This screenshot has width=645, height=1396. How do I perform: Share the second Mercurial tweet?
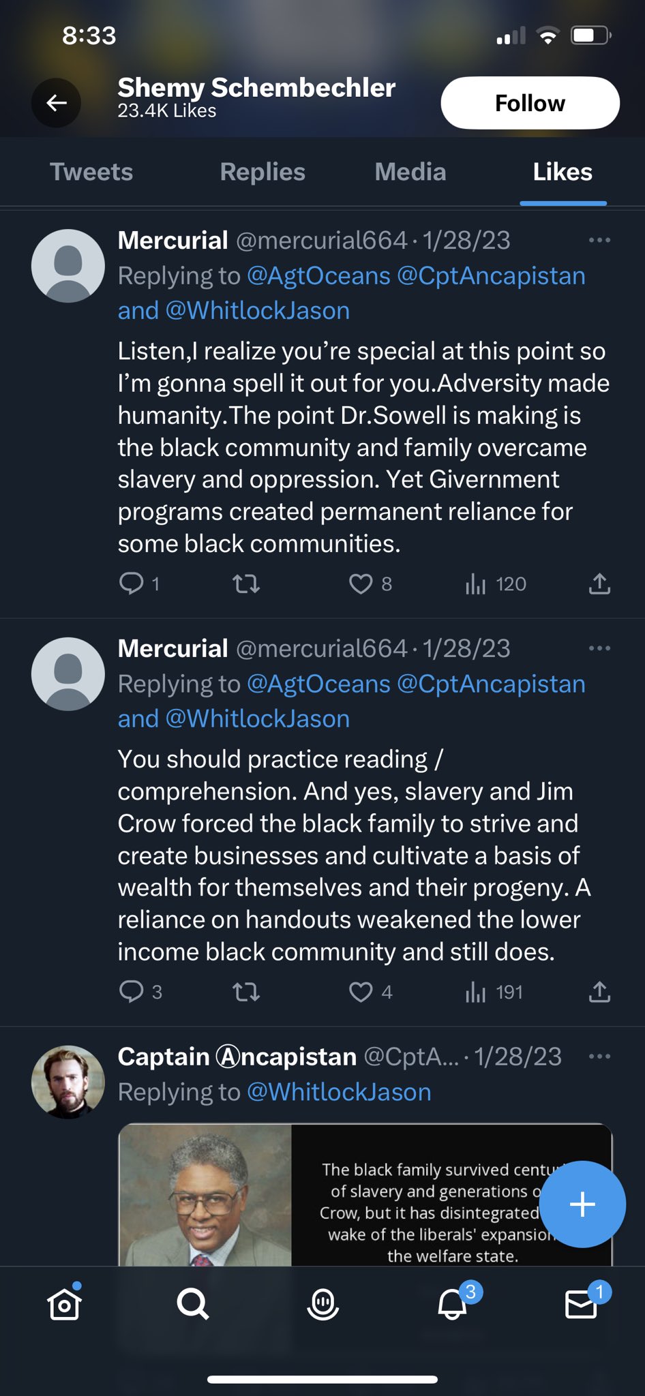[x=599, y=992]
